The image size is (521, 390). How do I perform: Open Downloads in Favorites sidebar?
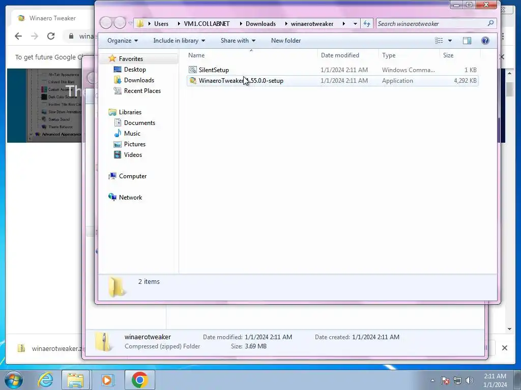coord(139,80)
